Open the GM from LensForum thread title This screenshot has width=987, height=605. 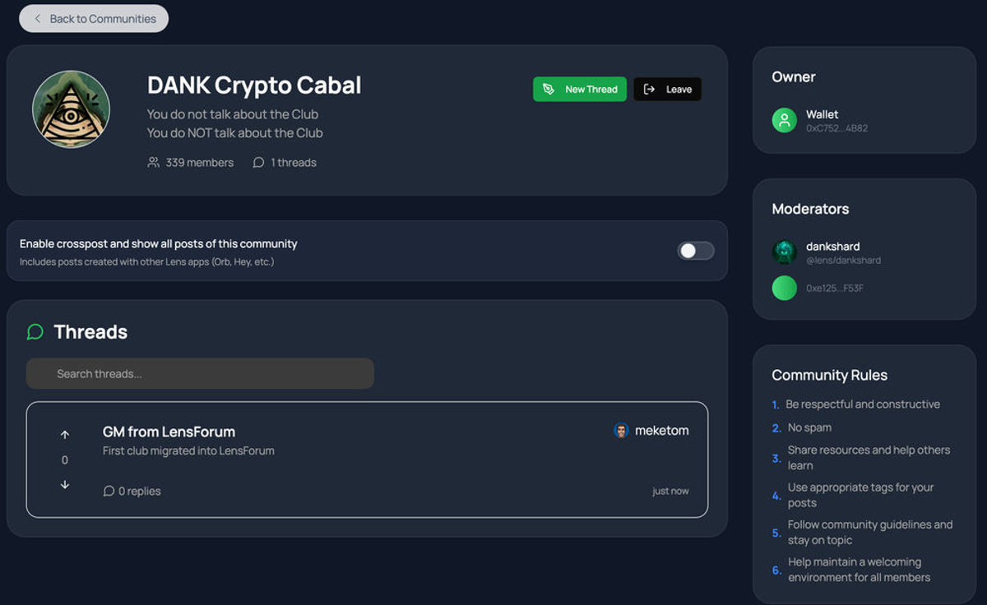click(x=169, y=432)
